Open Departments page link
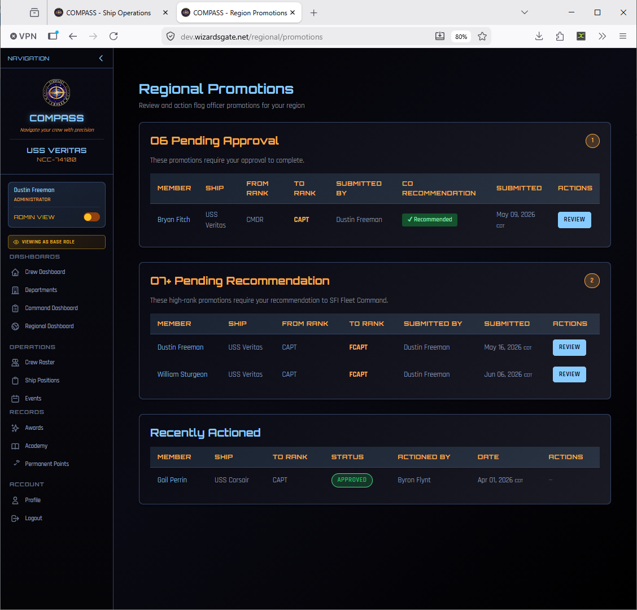This screenshot has width=637, height=610. point(41,290)
